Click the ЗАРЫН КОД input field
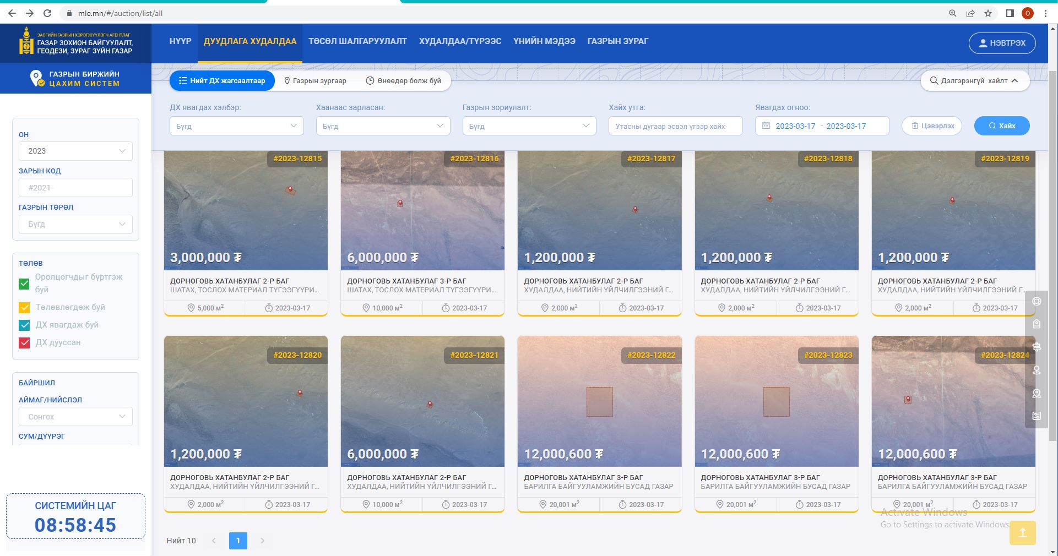Image resolution: width=1058 pixels, height=556 pixels. point(75,188)
